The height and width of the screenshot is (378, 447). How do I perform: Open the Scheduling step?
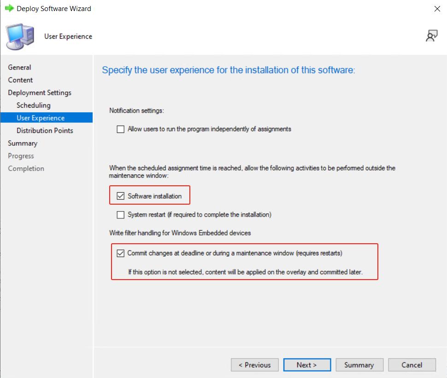coord(33,105)
